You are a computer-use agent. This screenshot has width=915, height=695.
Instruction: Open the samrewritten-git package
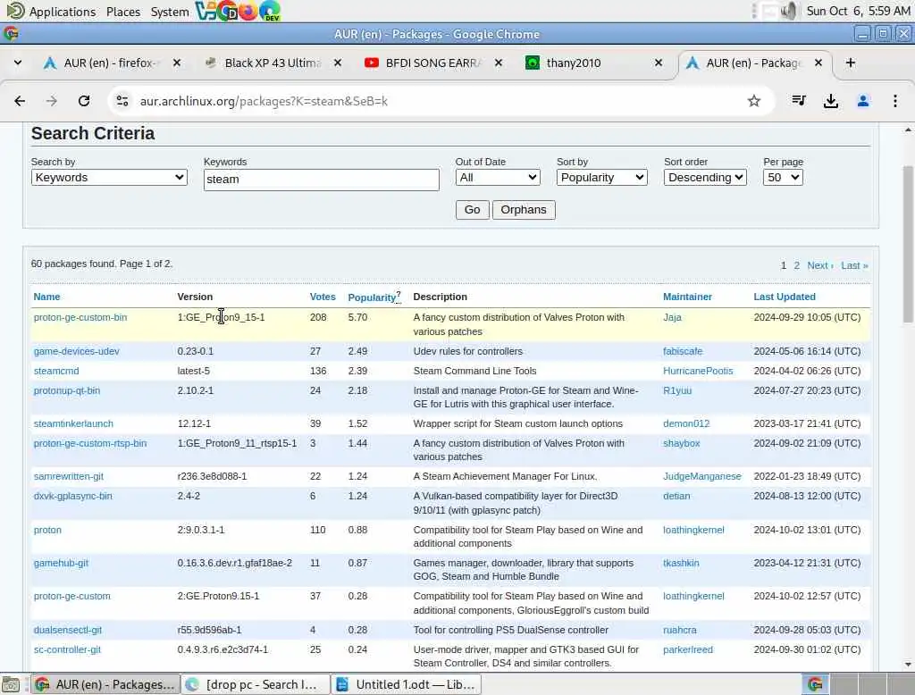68,477
